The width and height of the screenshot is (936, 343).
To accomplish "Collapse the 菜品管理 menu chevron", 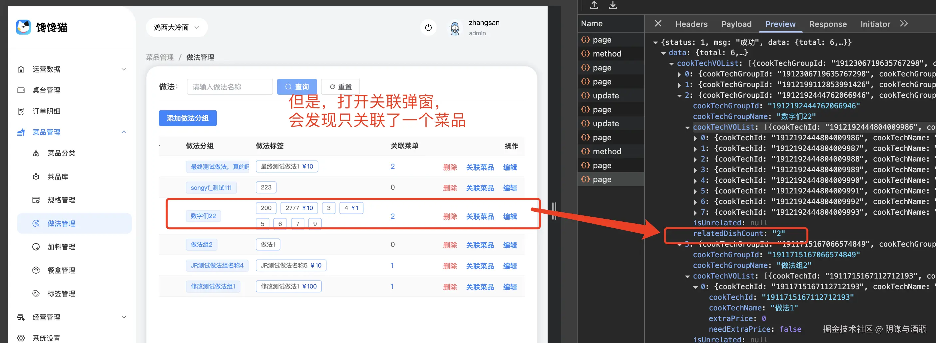I will 124,132.
